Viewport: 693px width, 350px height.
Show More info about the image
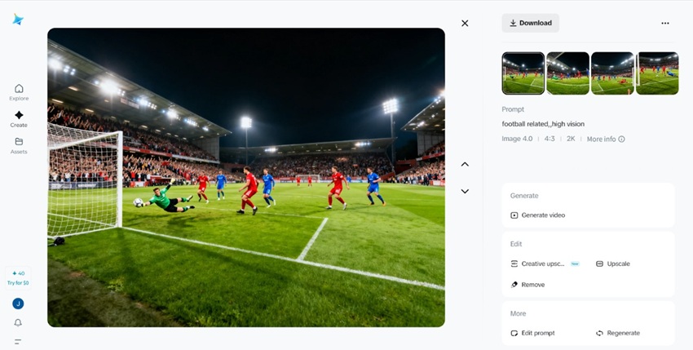[x=605, y=139]
